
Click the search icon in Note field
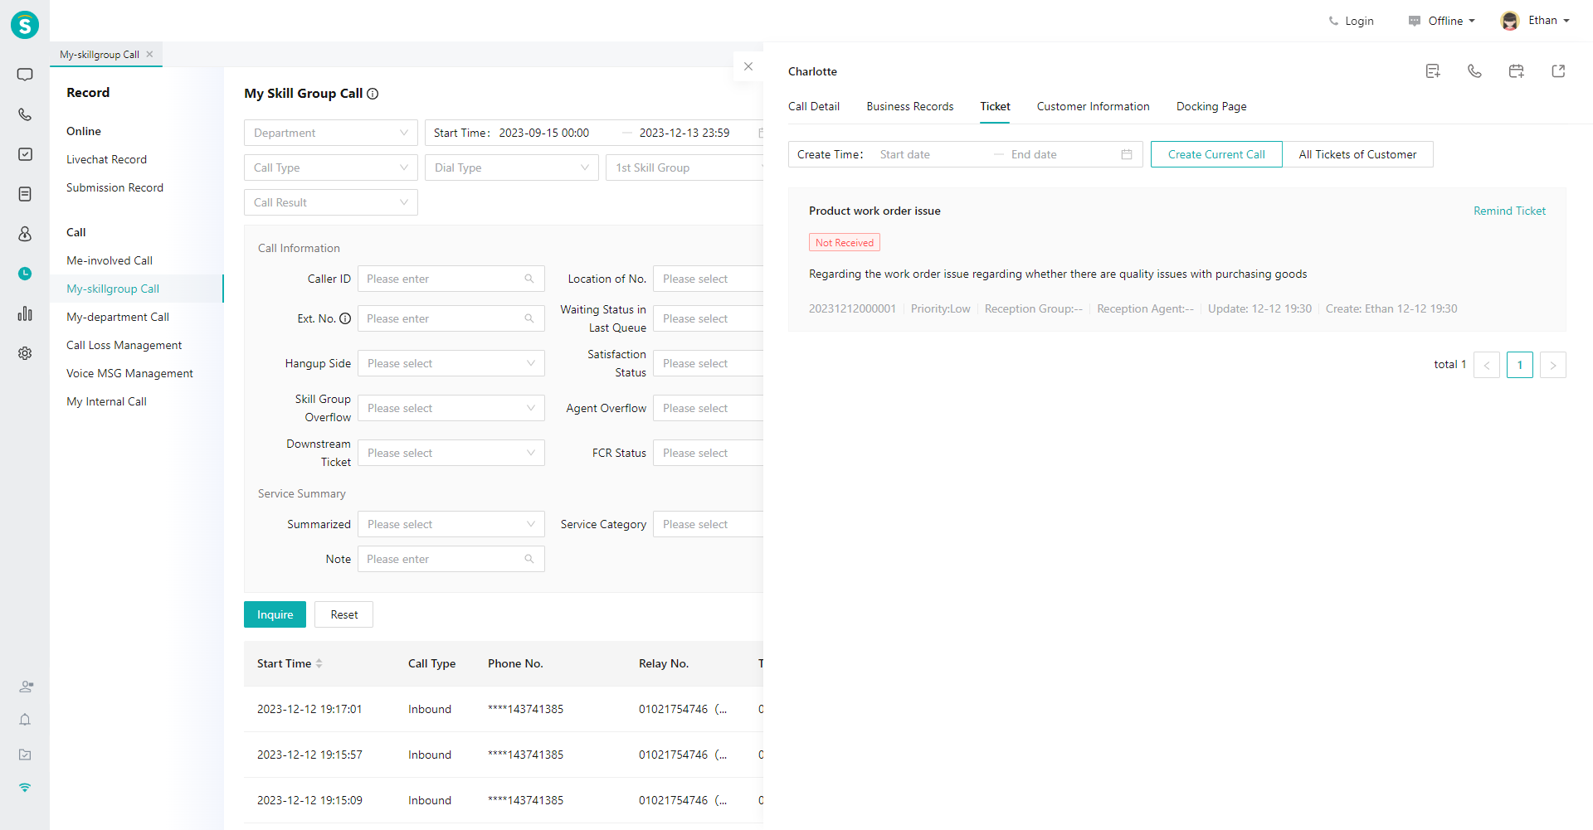(529, 559)
